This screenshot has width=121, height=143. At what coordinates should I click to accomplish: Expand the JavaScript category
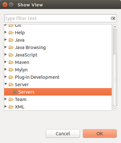(x=5, y=54)
